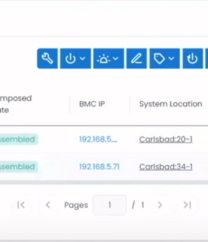Click the Assembled badge in the Carlsbad:20-1 row
Screen dimensions: 208x242
(19, 139)
